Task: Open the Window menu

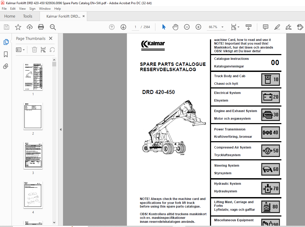Action: 45,9
